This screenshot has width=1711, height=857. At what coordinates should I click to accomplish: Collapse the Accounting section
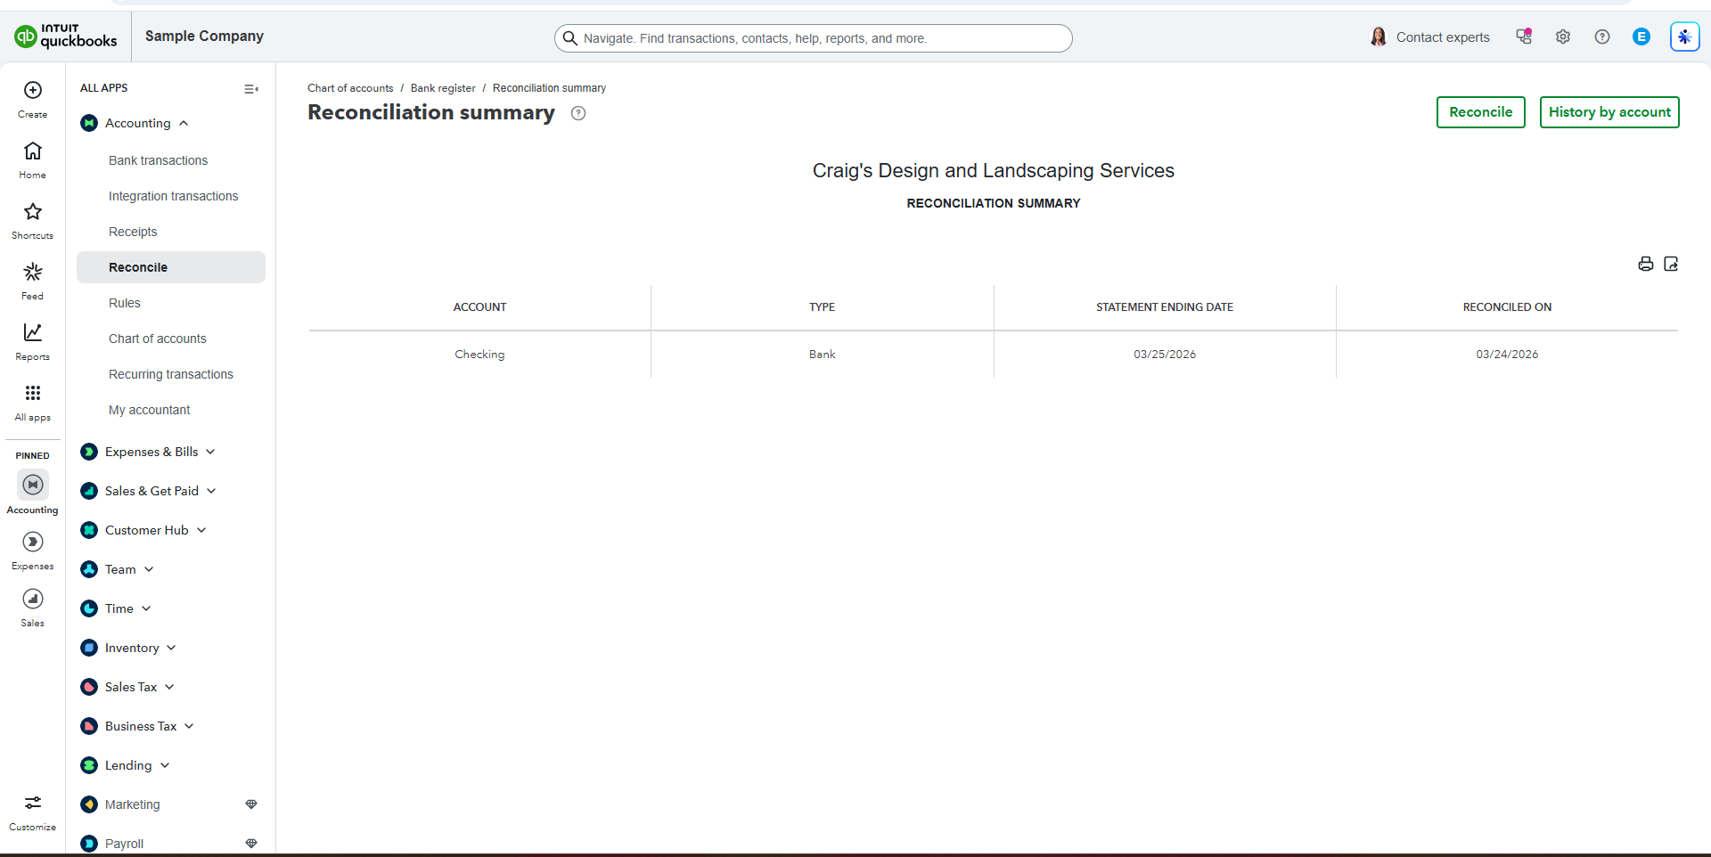[184, 123]
